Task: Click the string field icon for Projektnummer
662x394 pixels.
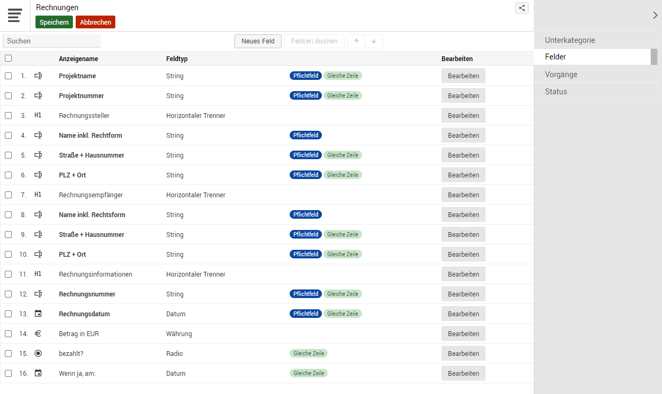Action: click(x=38, y=95)
